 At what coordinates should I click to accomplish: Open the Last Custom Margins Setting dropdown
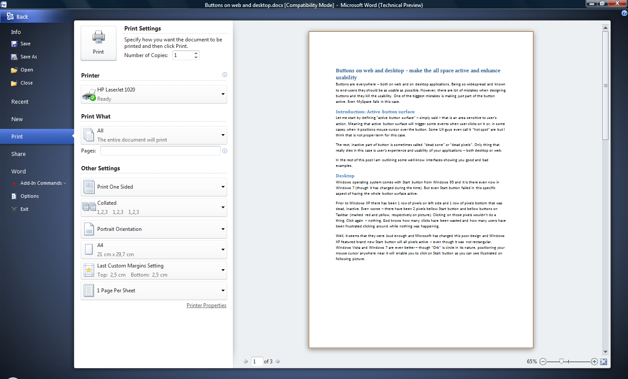point(154,270)
